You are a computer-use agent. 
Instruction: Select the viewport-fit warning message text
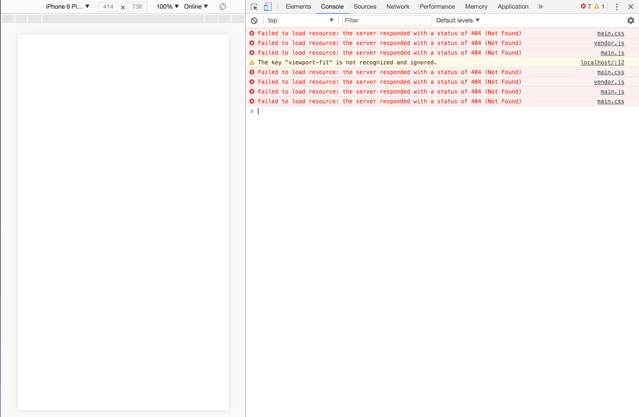tap(347, 62)
